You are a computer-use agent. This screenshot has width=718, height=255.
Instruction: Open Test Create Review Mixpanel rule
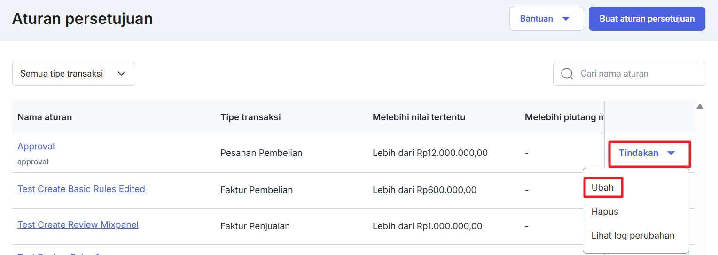[x=78, y=224]
